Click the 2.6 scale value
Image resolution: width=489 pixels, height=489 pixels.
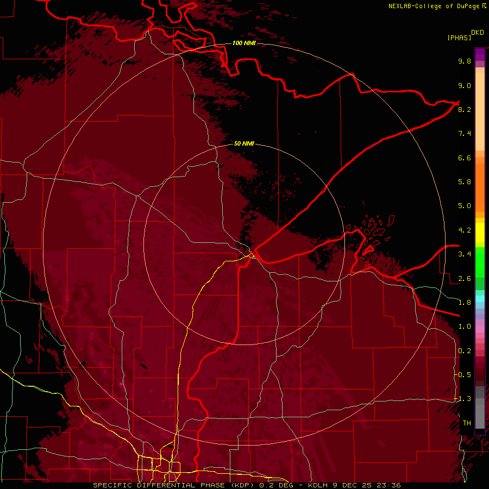[x=465, y=279]
